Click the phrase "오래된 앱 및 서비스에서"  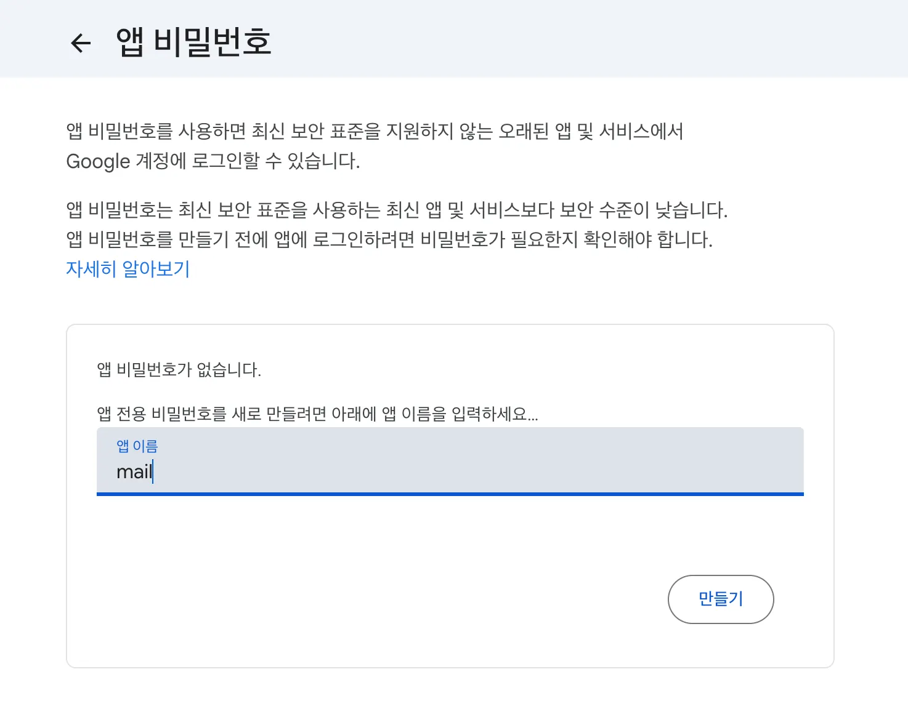pyautogui.click(x=590, y=131)
